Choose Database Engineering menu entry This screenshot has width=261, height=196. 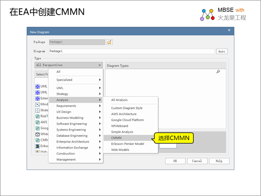point(76,136)
